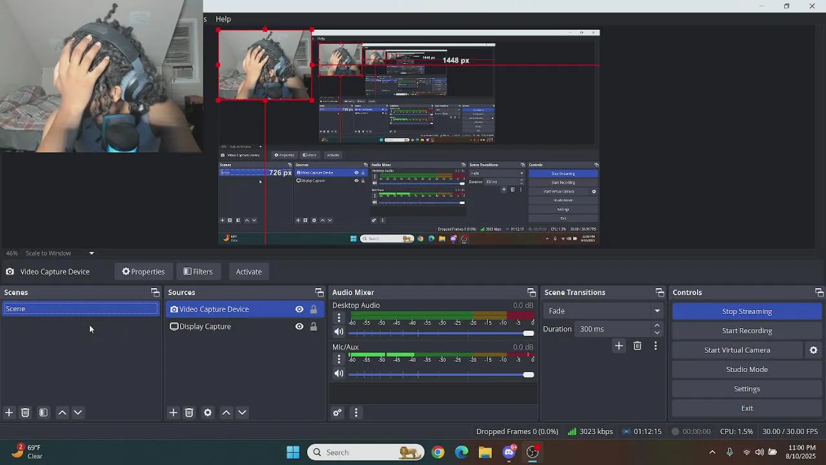Remove selected scene with trash icon
The image size is (826, 465).
(x=25, y=413)
